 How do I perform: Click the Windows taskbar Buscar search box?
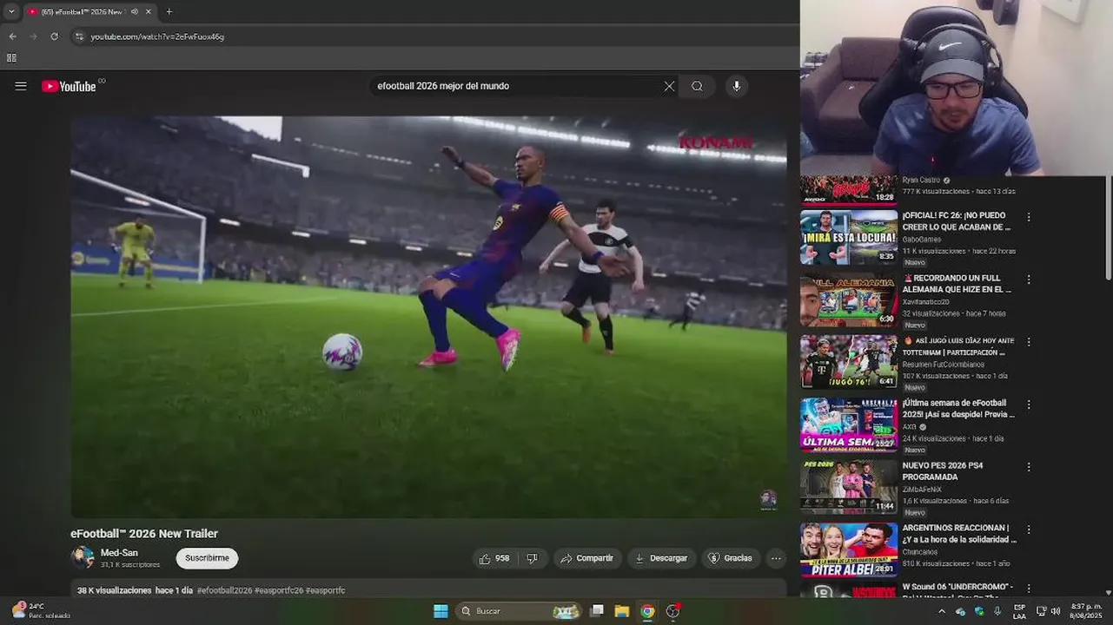point(518,611)
